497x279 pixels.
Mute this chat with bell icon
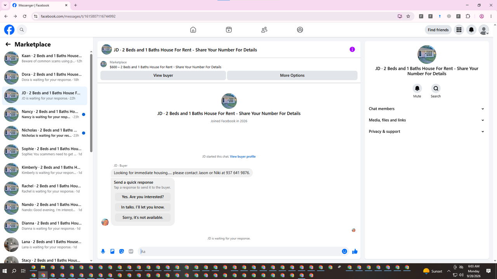coord(417,88)
